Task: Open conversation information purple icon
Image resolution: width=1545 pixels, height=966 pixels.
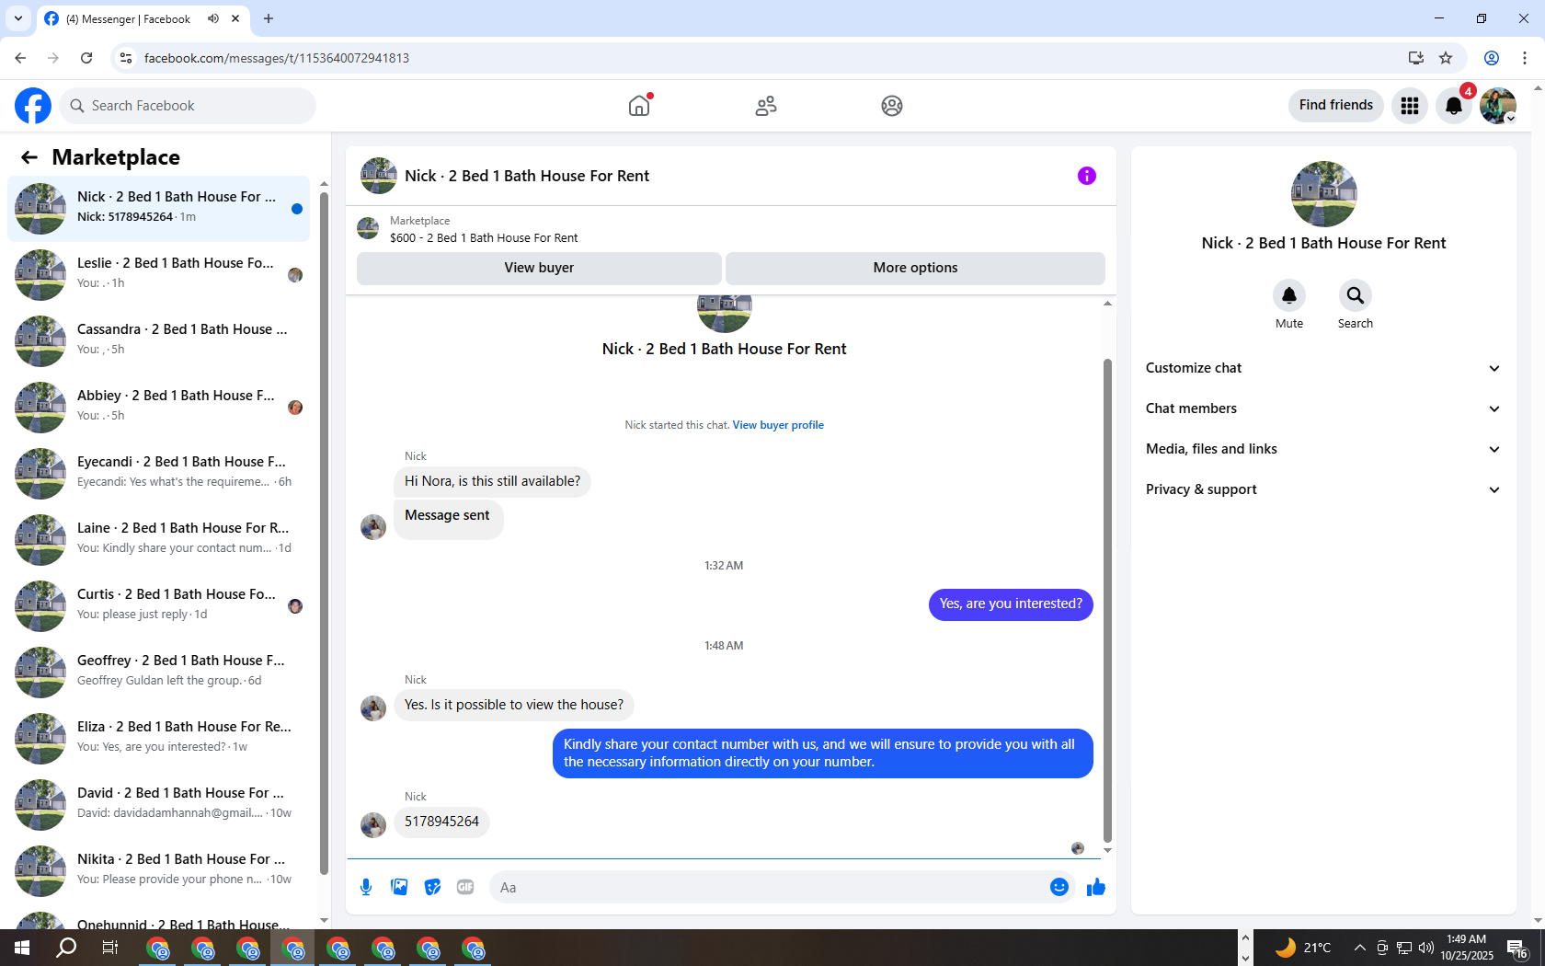Action: (x=1087, y=176)
